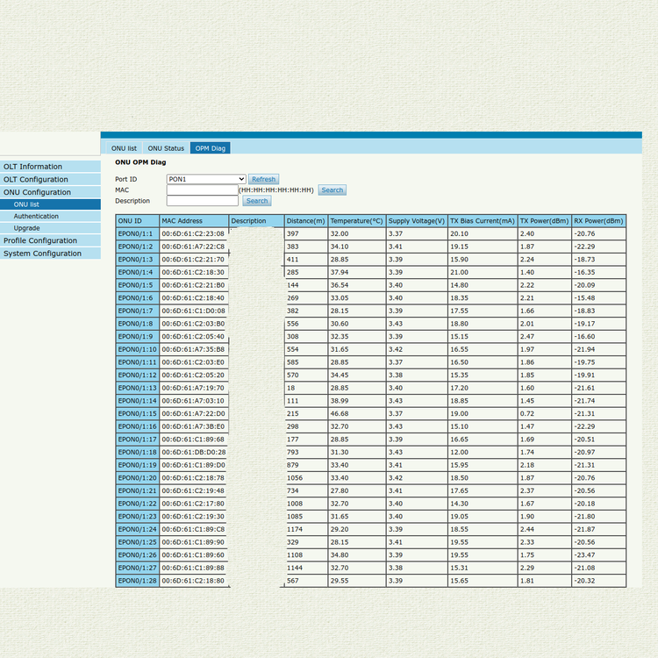Open ONU list in the sidebar
This screenshot has height=658, width=658.
coord(26,204)
